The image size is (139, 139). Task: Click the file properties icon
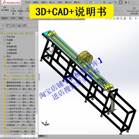pyautogui.click(x=130, y=2)
